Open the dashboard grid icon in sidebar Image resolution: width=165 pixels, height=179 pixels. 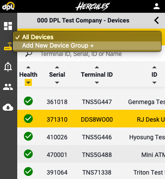[8, 26]
